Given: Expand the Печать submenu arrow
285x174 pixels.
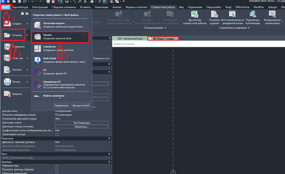Looking at the screenshot, I should click(27, 82).
